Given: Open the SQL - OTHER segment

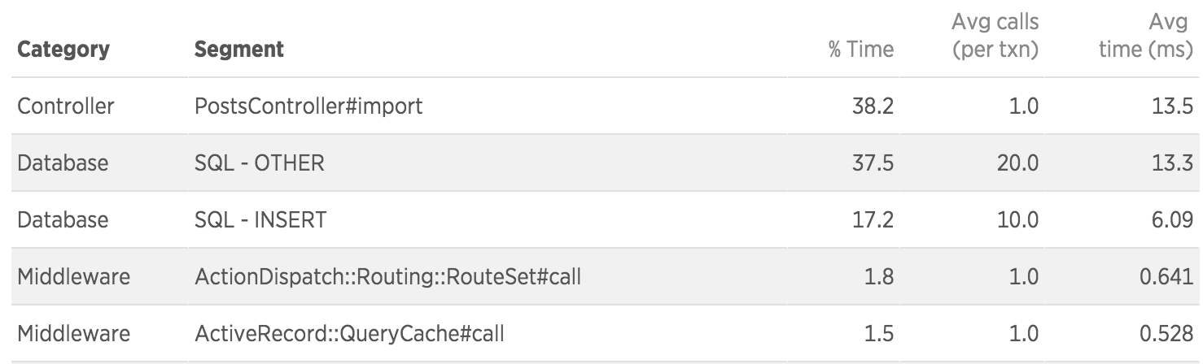Looking at the screenshot, I should [x=259, y=162].
